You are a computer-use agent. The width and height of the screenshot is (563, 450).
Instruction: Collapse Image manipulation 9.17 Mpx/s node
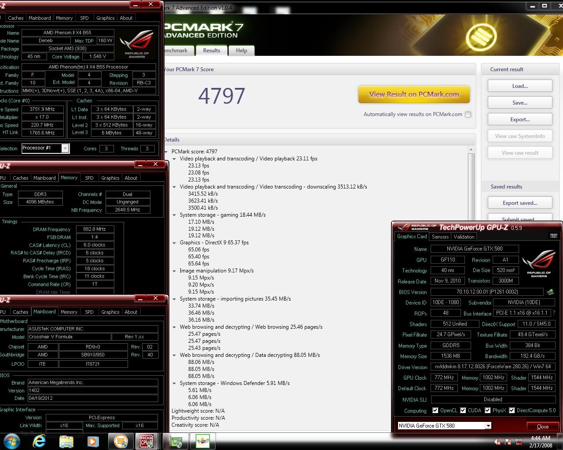[174, 271]
